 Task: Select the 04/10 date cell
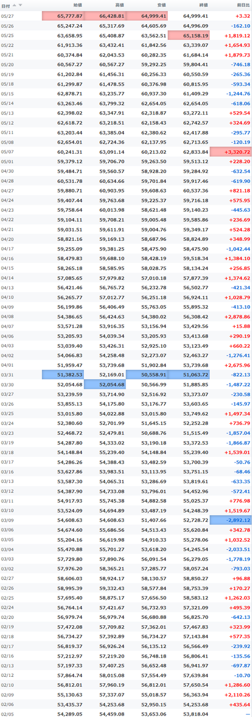click(7, 298)
